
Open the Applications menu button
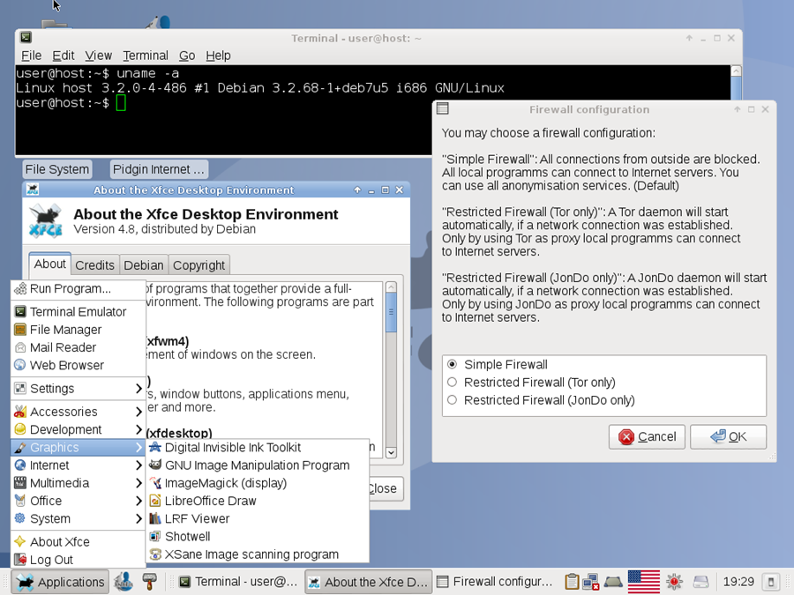coord(60,582)
